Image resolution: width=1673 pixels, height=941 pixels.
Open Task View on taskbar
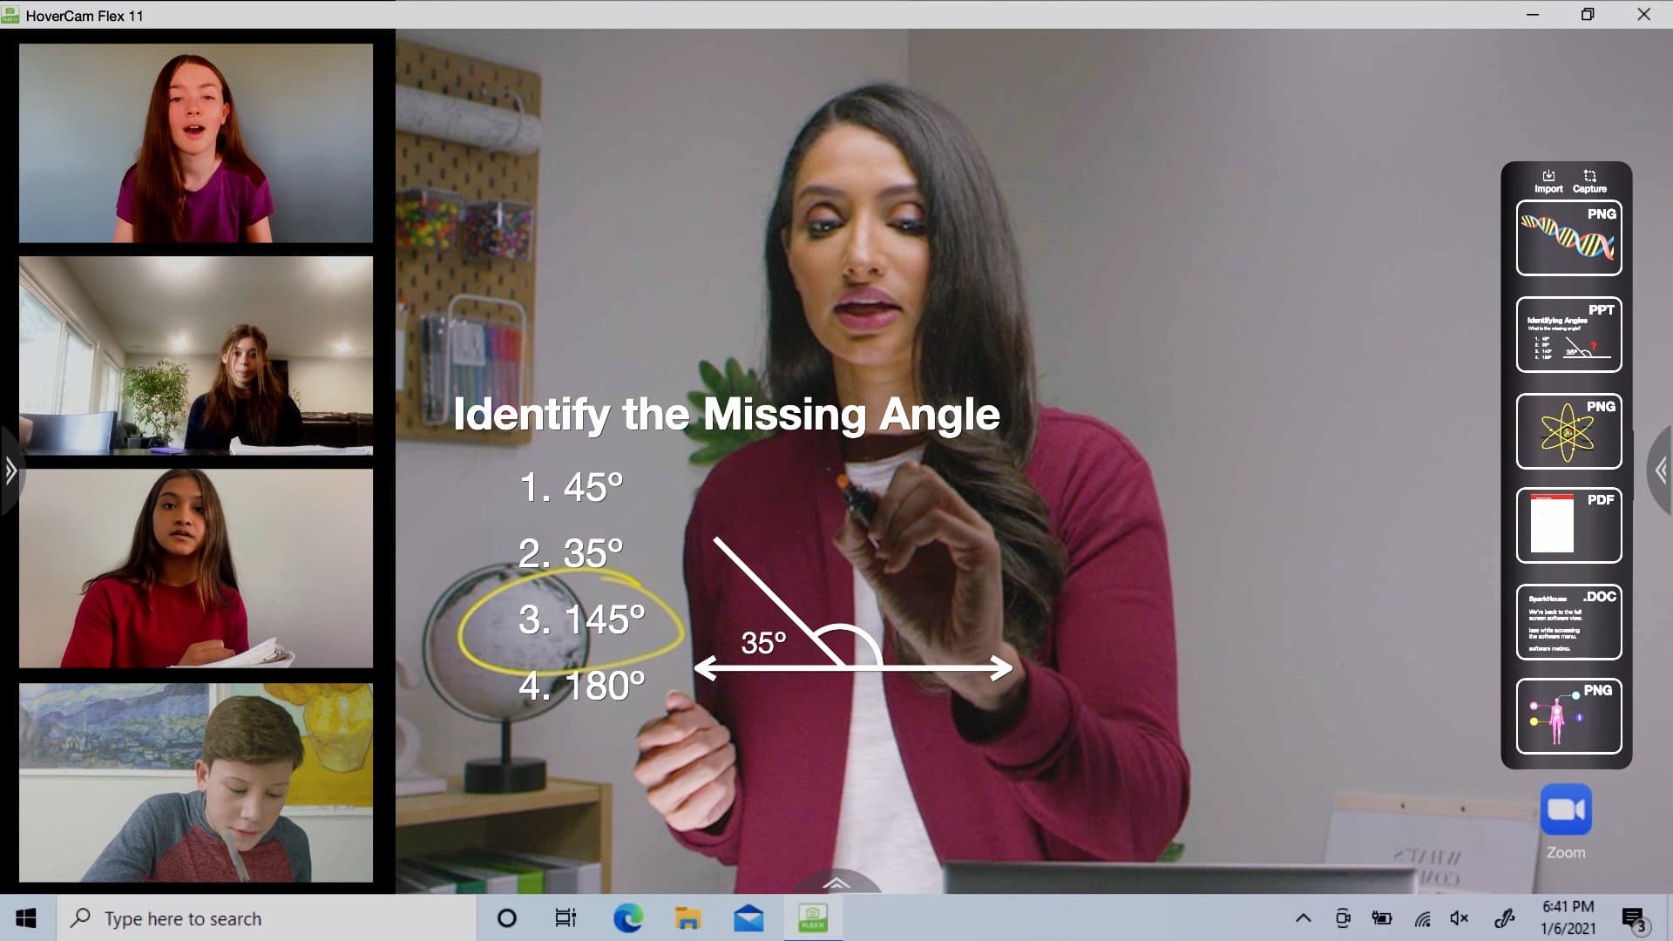pos(566,918)
